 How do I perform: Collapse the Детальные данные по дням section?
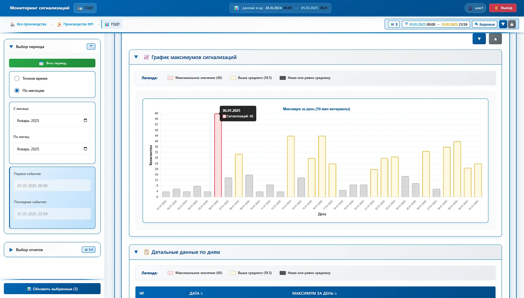tap(136, 252)
